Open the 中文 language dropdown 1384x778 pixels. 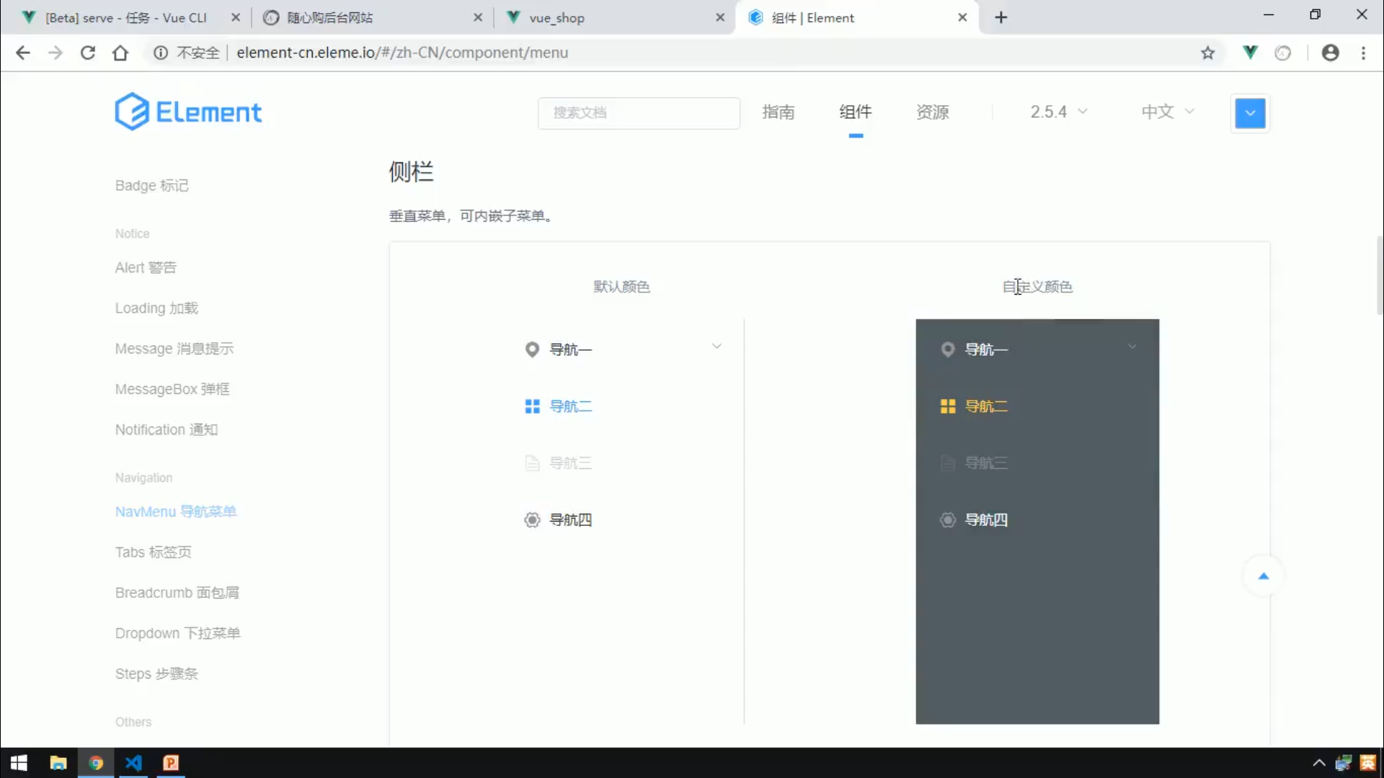1168,112
